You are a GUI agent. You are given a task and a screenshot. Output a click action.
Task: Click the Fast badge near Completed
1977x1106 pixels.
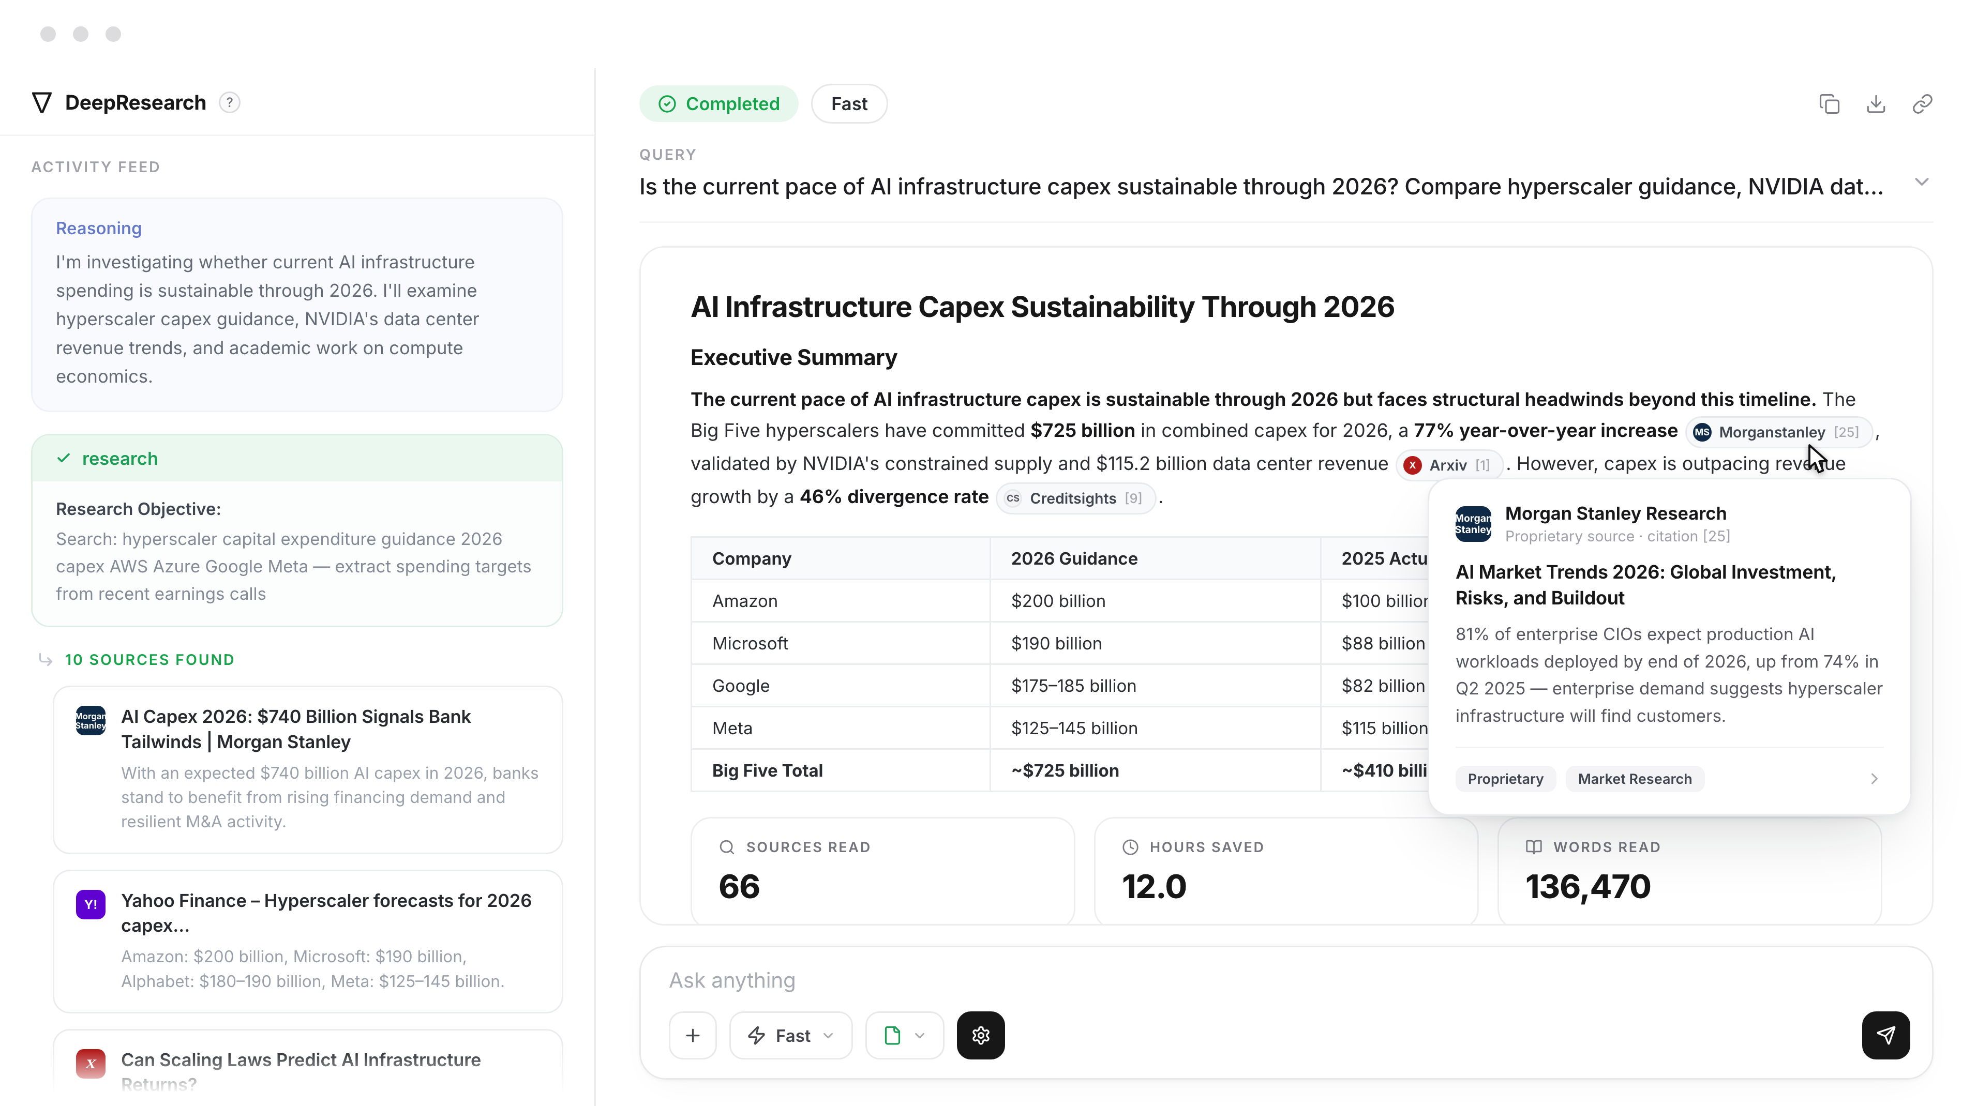click(849, 103)
